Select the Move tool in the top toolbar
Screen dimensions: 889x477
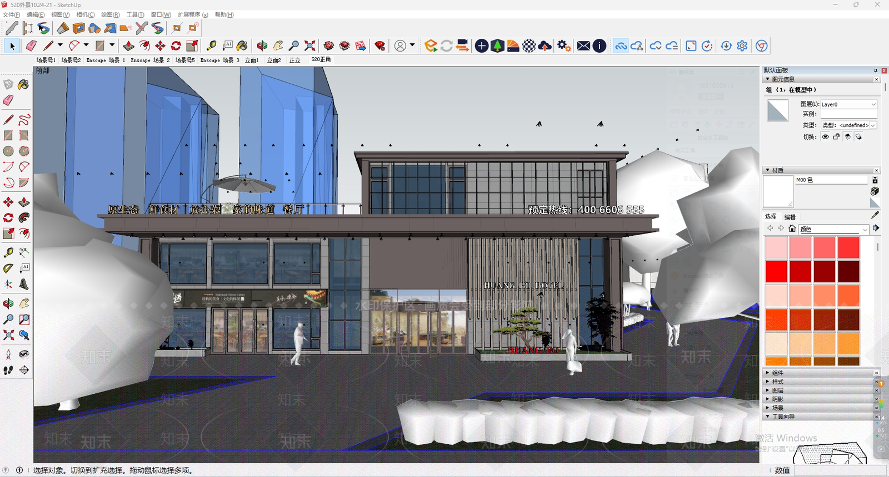160,46
